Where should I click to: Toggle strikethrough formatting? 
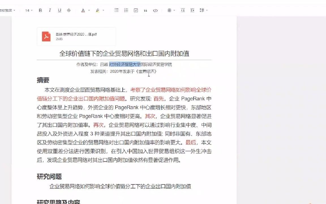pos(69,10)
